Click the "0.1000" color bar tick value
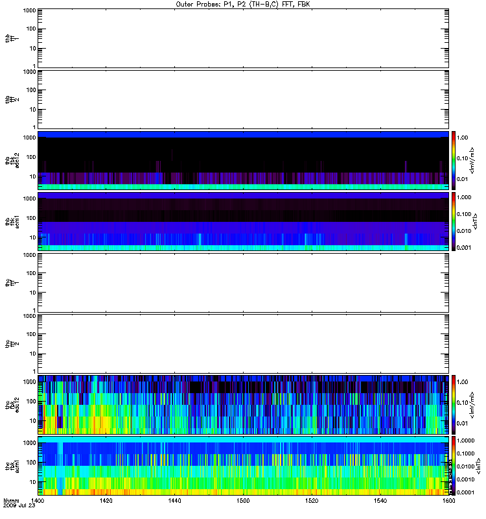Screen dimensions: 486x519 pyautogui.click(x=465, y=453)
